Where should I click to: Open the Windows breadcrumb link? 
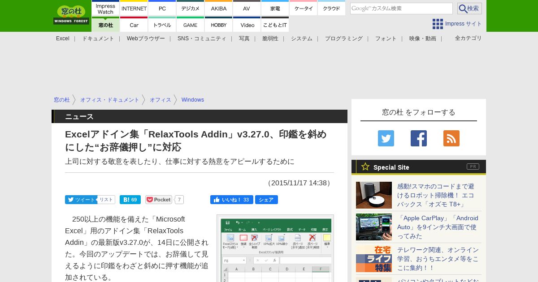pyautogui.click(x=193, y=100)
